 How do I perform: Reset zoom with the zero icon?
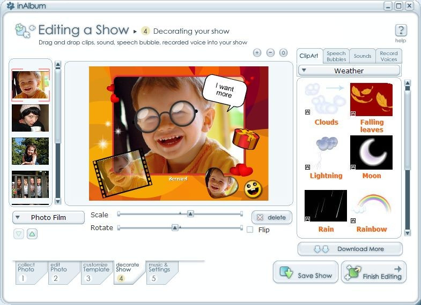[283, 53]
